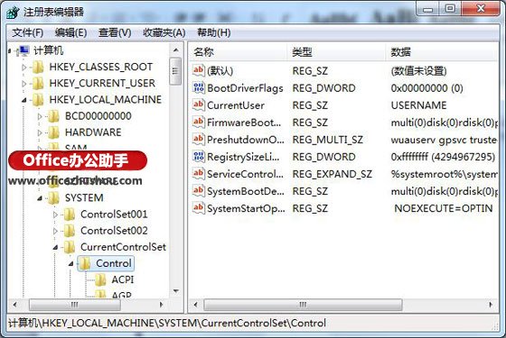This screenshot has height=338, width=506.
Task: Click the values pane scroll right arrow
Action: (x=491, y=305)
